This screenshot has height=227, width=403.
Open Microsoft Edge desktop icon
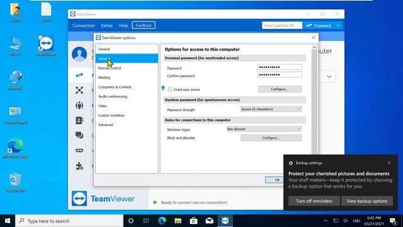tap(15, 148)
